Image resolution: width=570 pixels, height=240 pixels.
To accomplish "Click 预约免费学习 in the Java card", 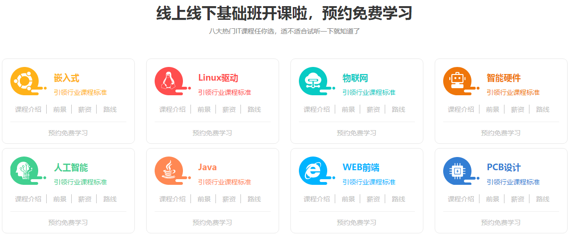I will [x=213, y=223].
